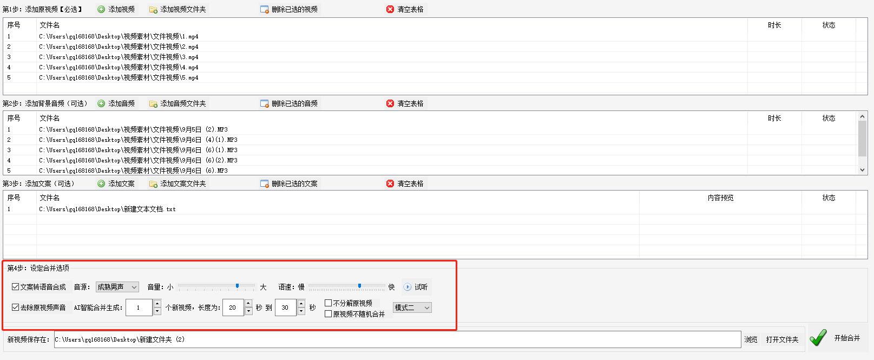Click 添加视频文件夹 folder icon
This screenshot has height=360, width=874.
pos(153,9)
